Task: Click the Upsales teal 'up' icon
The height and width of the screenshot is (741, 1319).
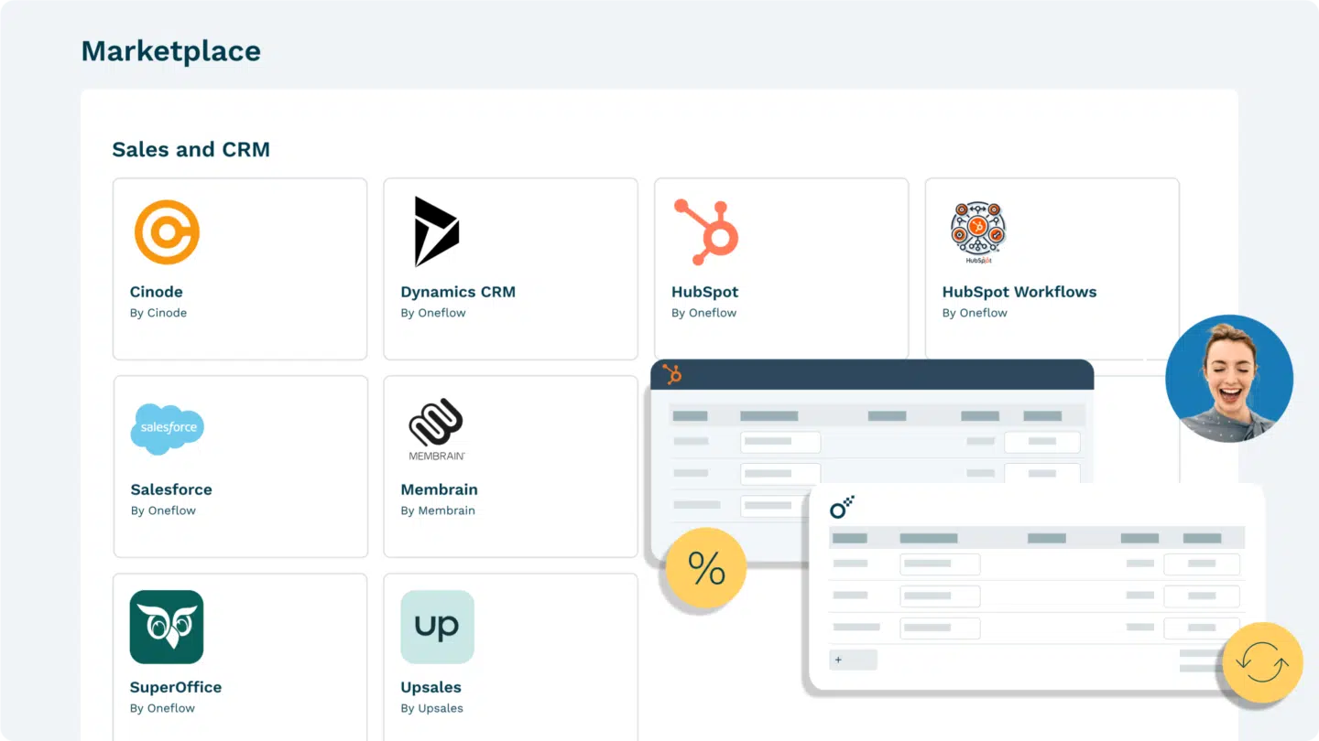Action: (x=438, y=627)
